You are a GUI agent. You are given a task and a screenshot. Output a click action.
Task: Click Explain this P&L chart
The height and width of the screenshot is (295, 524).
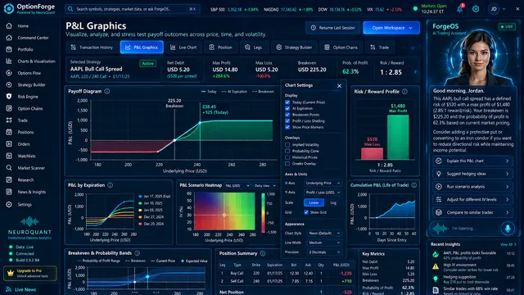point(472,161)
